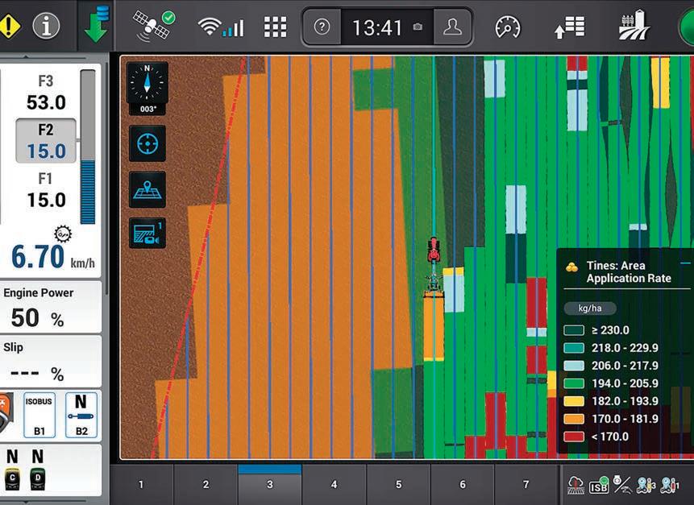Center the map on vehicle crosshair icon
This screenshot has width=694, height=505.
pos(148,143)
